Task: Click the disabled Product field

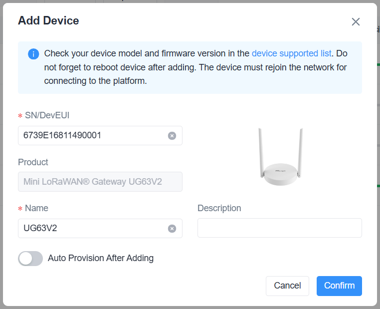Action: tap(100, 182)
